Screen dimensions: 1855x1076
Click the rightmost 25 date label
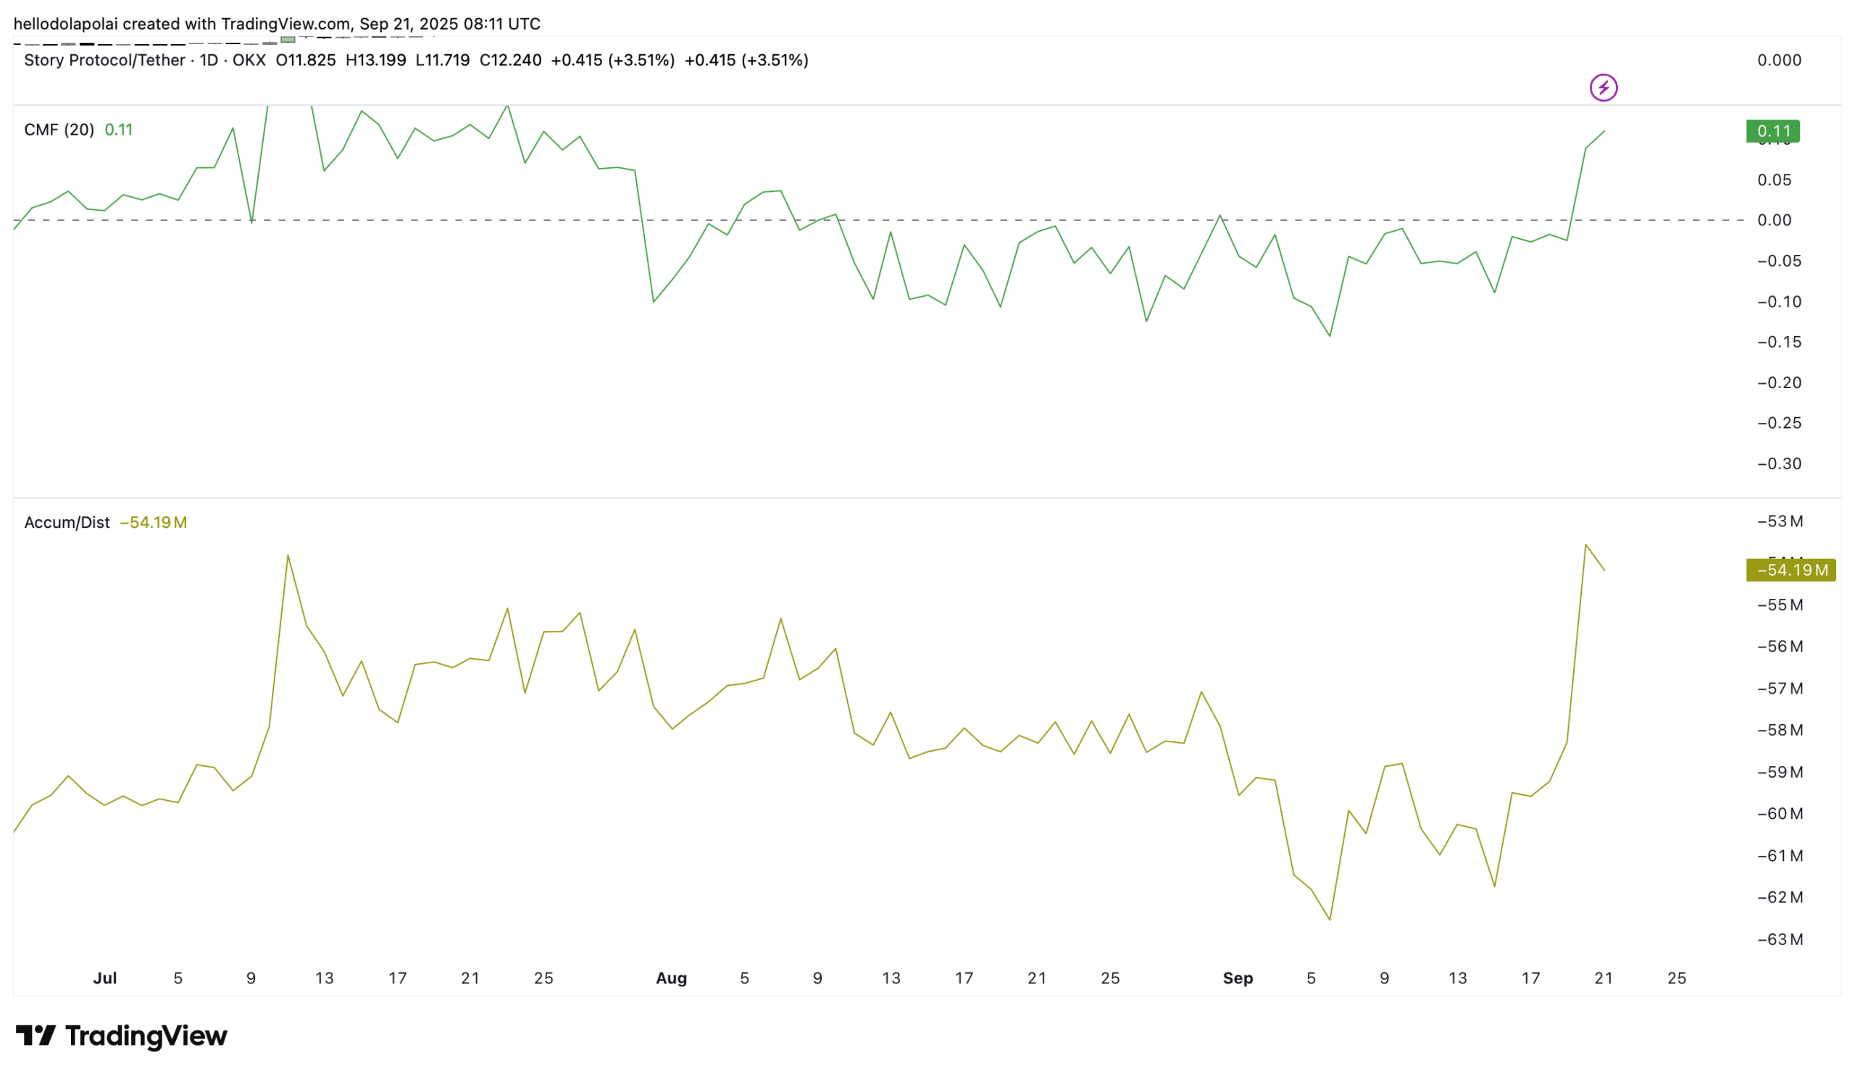(1676, 978)
